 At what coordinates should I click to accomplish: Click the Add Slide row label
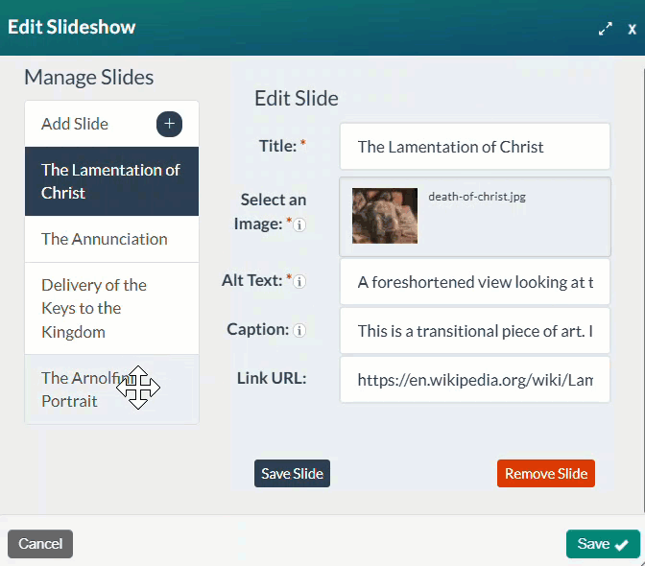(x=75, y=124)
